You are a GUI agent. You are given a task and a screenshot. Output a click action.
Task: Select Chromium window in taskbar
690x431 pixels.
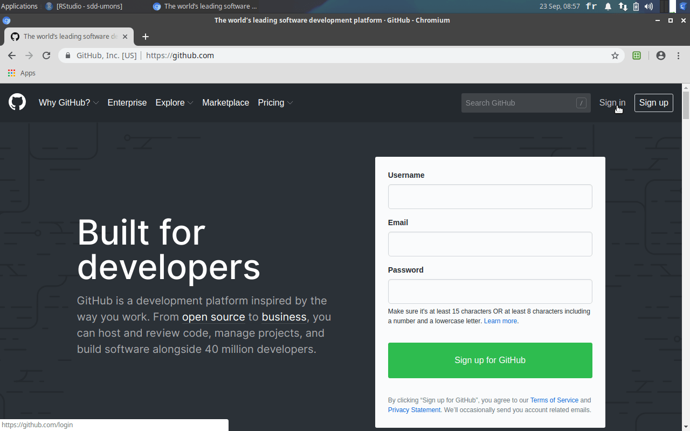(205, 6)
